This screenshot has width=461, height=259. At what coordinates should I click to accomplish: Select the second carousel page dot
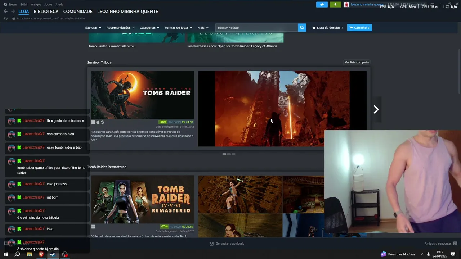coord(229,154)
